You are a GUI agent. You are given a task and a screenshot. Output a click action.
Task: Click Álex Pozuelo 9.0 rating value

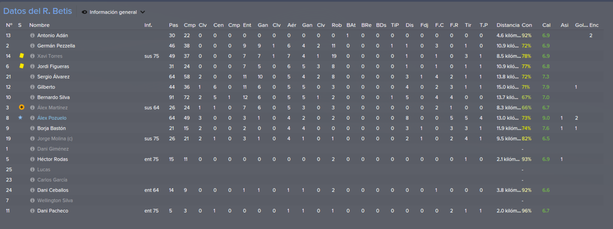click(x=546, y=118)
